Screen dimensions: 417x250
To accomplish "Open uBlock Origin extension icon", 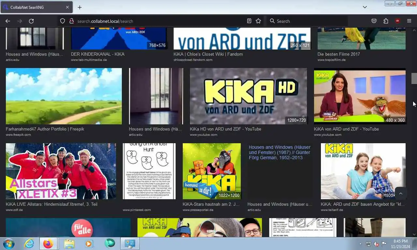I will click(397, 21).
